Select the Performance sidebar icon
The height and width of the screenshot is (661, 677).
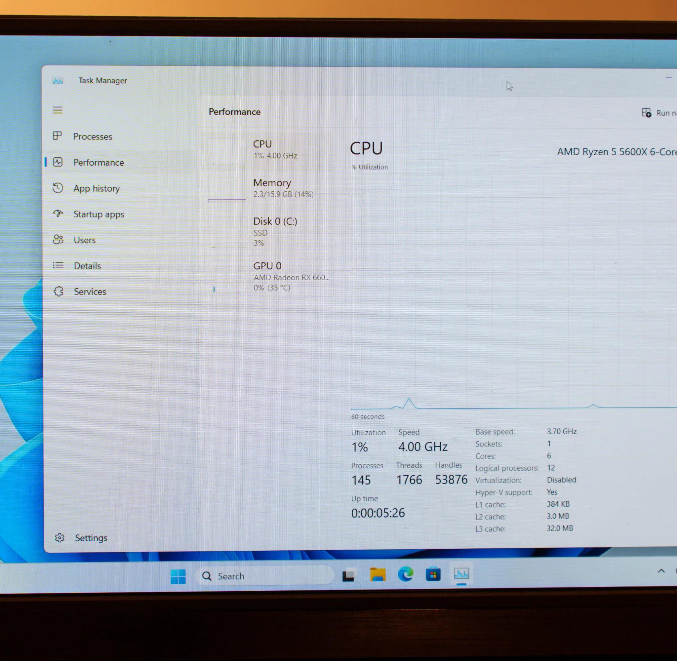[58, 162]
